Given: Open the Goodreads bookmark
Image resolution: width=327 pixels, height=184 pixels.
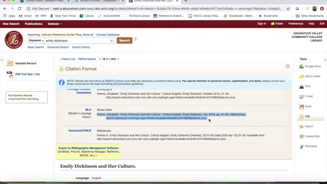Looking at the screenshot, I should pos(239,16).
